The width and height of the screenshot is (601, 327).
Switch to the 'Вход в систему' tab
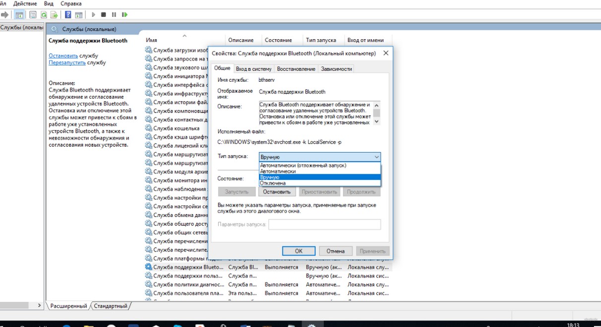pyautogui.click(x=253, y=69)
